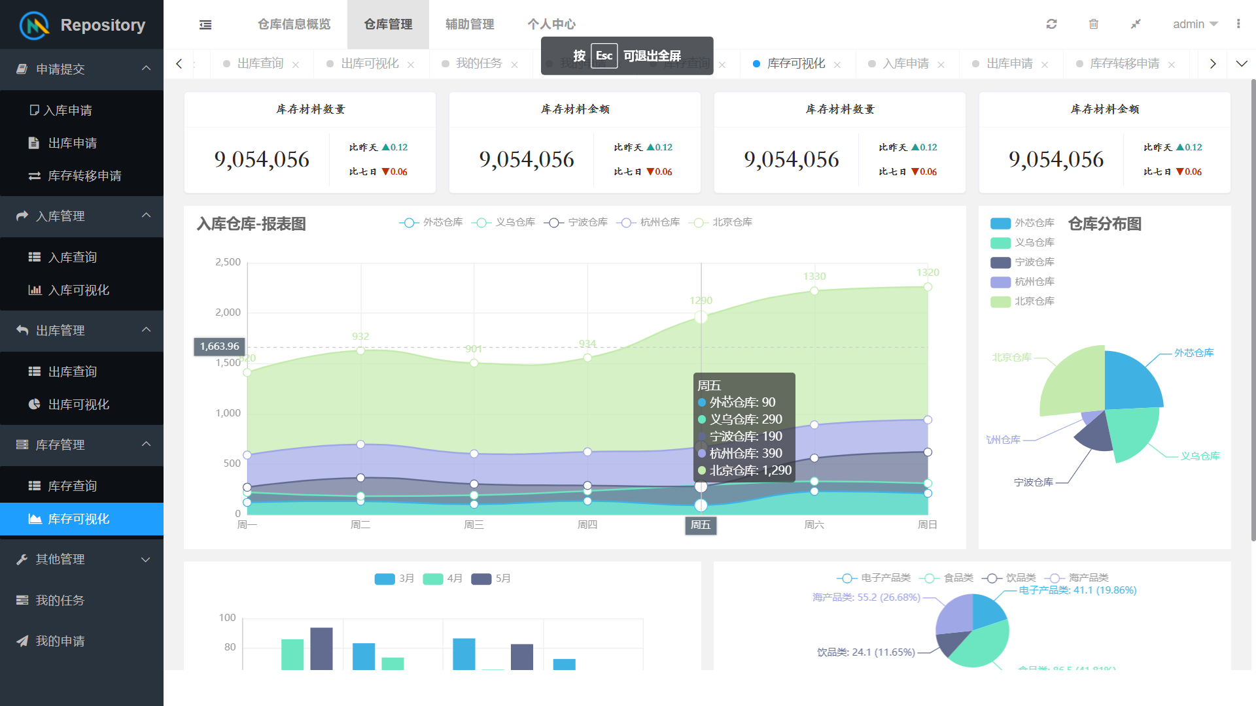The height and width of the screenshot is (706, 1256).
Task: Click 杭州仓库 color swatch in pie legend
Action: (1000, 282)
